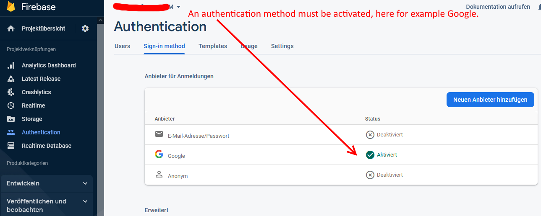The image size is (541, 216).
Task: Click Neuen Anbieter hinzufügen button
Action: (490, 100)
